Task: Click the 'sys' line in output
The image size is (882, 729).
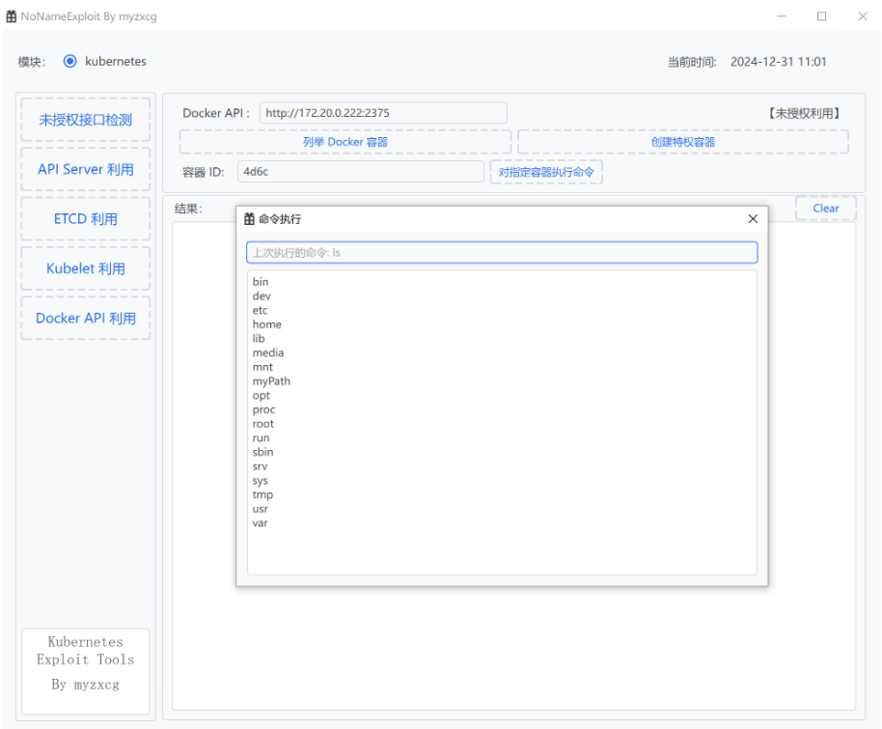Action: [x=260, y=480]
